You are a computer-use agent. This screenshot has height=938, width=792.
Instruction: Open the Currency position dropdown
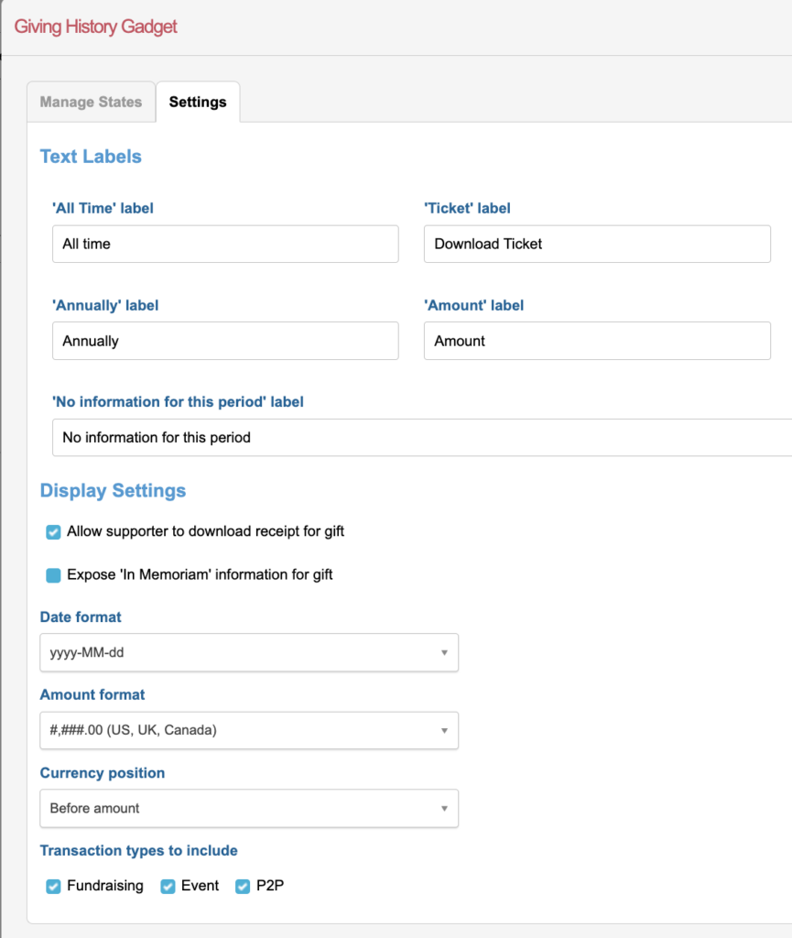(x=249, y=809)
